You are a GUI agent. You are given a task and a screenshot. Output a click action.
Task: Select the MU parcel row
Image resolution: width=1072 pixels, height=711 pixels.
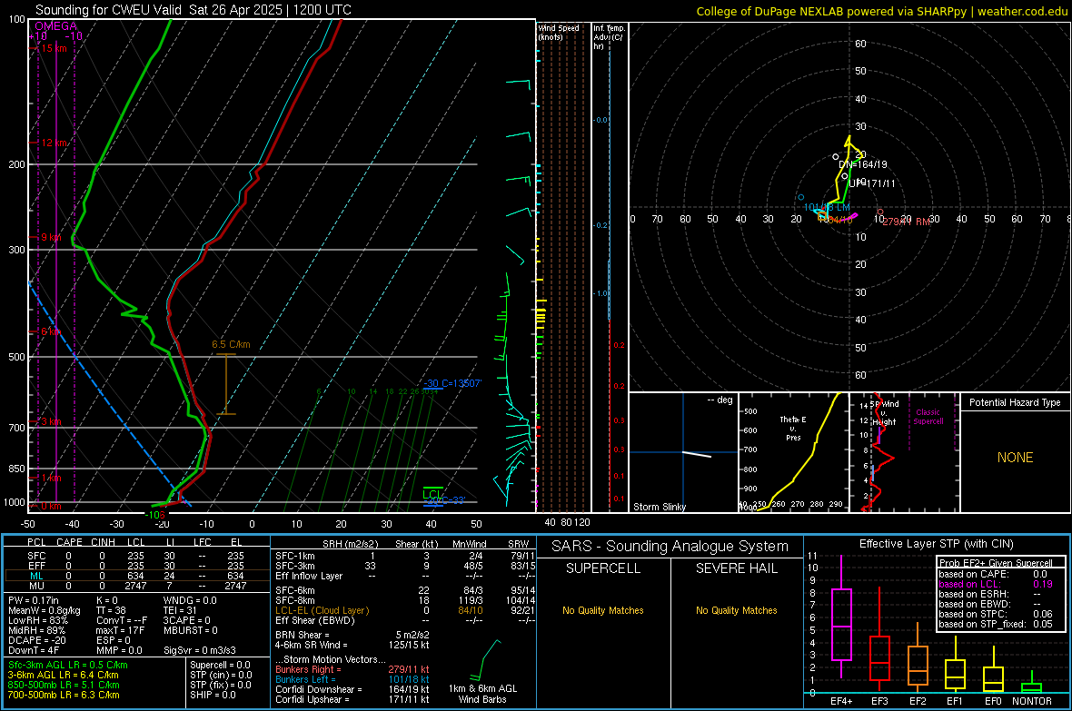[x=137, y=586]
